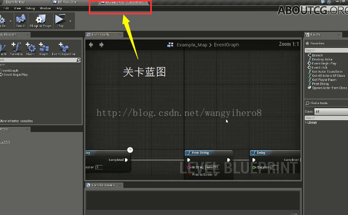Navigate back with the left arrow in graph

[91, 45]
